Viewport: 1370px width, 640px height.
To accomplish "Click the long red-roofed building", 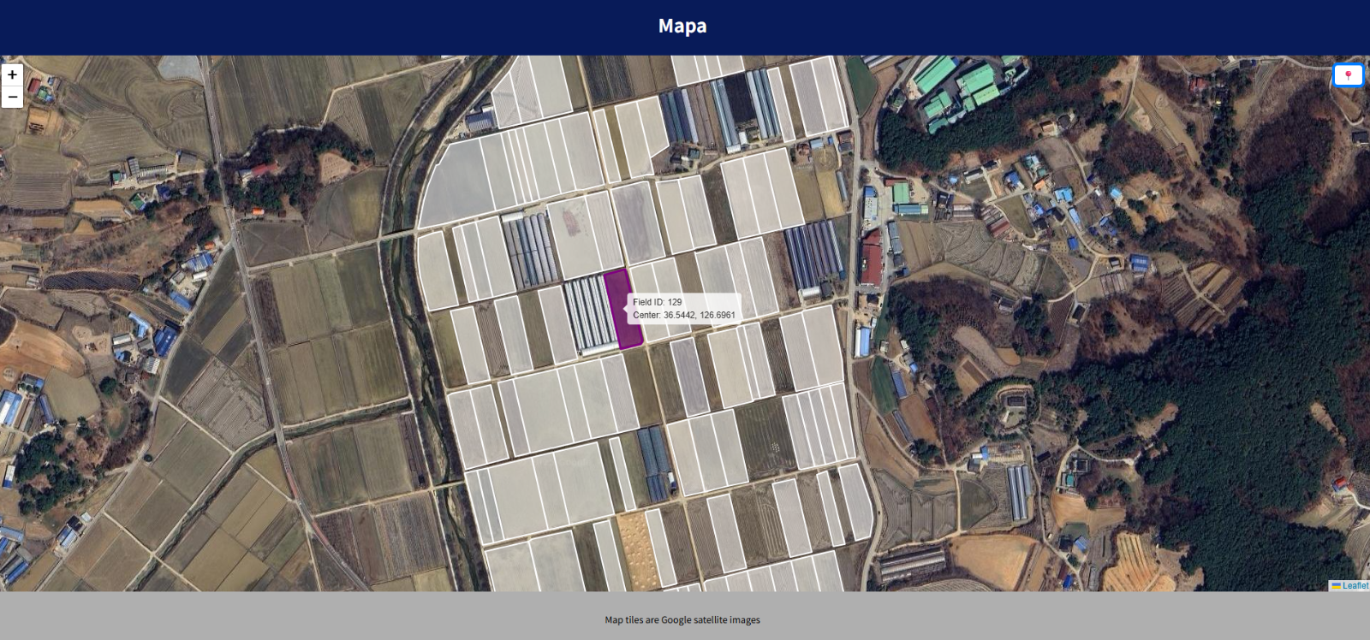I will click(x=871, y=257).
